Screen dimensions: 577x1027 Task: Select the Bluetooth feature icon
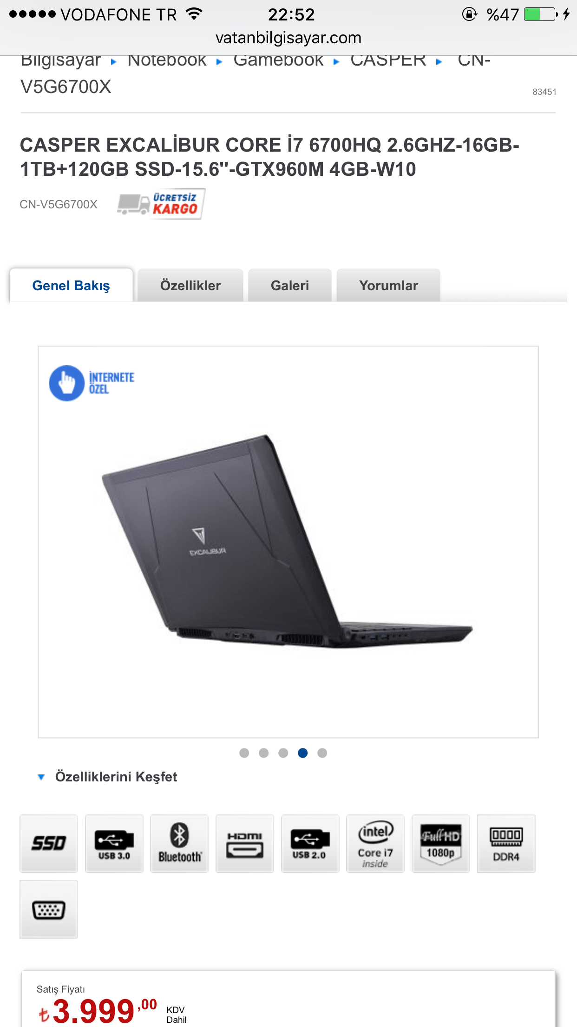[179, 843]
